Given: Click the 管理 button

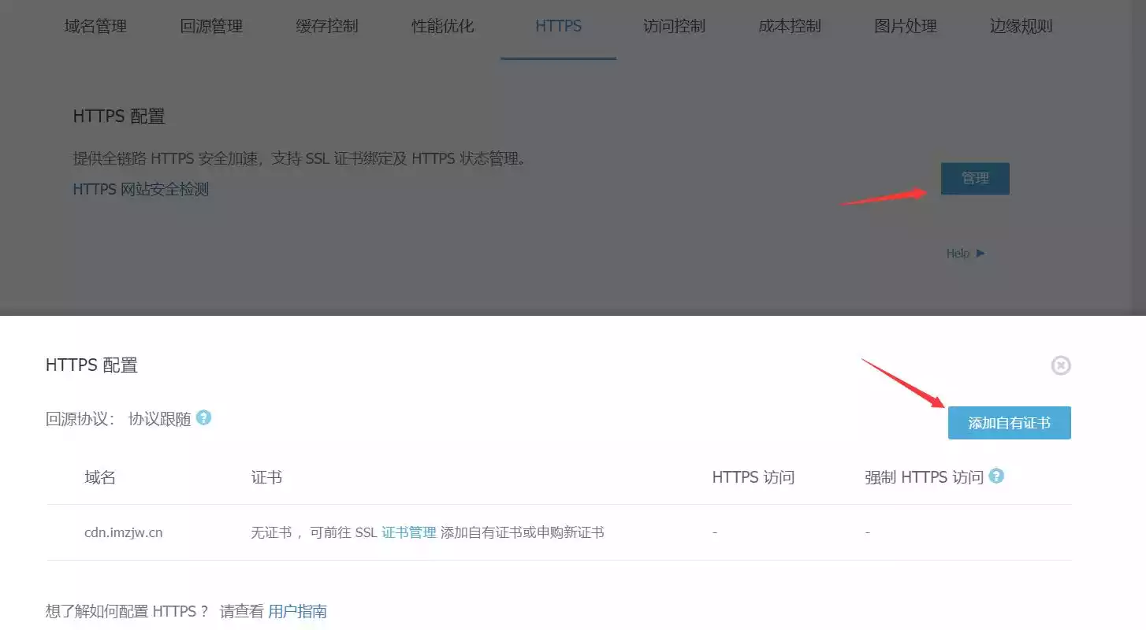Looking at the screenshot, I should 975,179.
